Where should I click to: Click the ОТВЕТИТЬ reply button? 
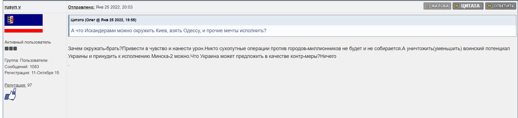tap(501, 6)
